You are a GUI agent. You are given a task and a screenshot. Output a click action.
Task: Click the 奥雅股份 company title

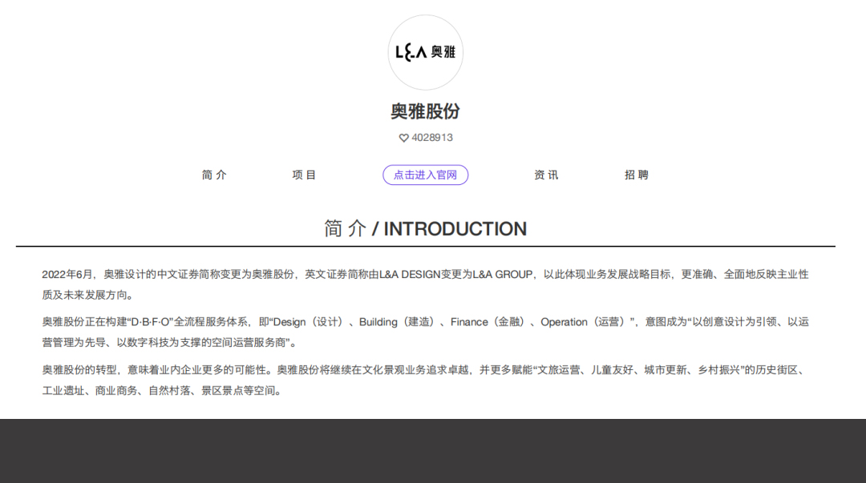click(x=425, y=111)
